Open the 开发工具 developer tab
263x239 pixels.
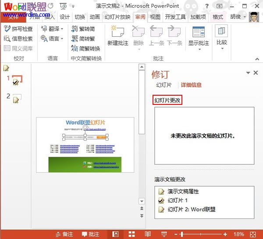[175, 17]
